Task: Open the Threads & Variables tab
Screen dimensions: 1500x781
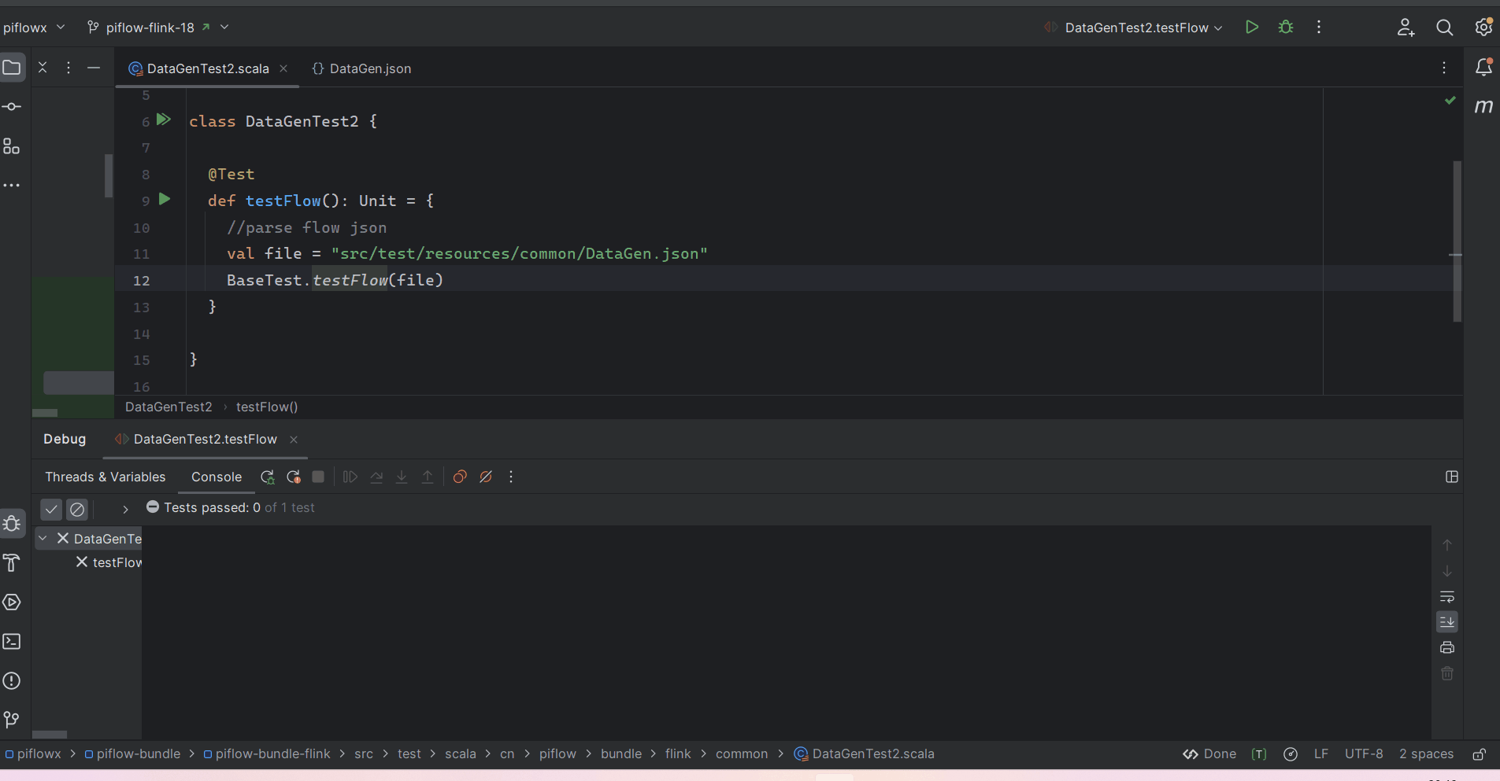Action: (x=106, y=477)
